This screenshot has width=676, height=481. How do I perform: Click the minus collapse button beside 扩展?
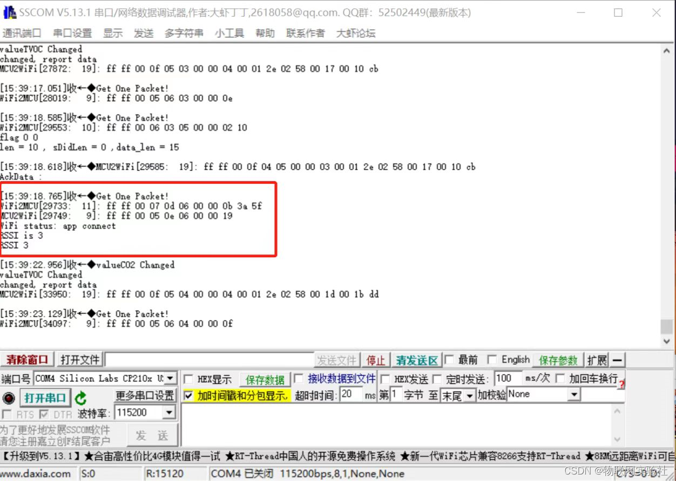[x=618, y=360]
